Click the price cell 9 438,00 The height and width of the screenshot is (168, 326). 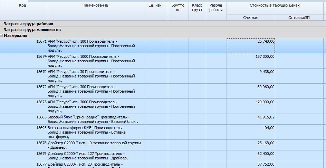click(251, 76)
